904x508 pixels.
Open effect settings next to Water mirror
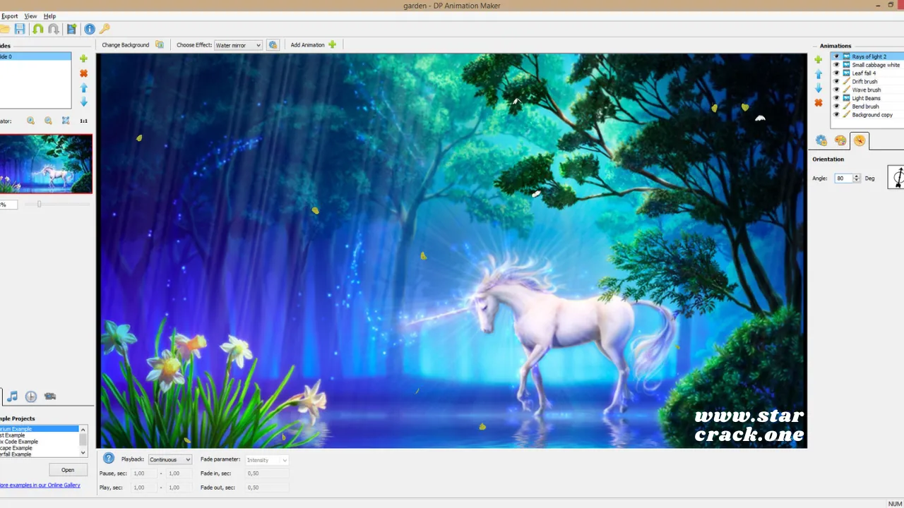click(273, 44)
